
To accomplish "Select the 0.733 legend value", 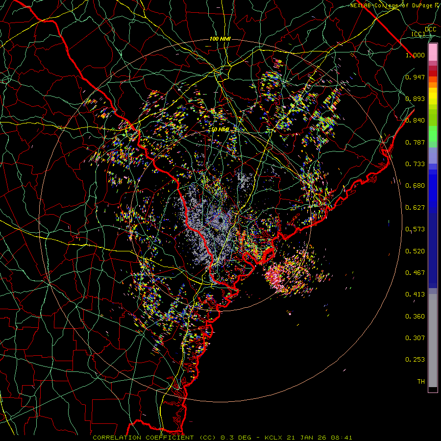I will coord(415,164).
